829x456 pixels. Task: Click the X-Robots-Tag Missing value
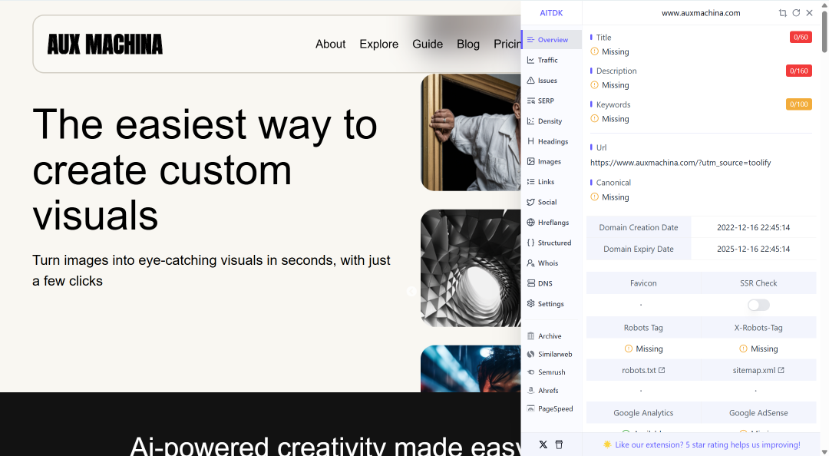(x=758, y=349)
